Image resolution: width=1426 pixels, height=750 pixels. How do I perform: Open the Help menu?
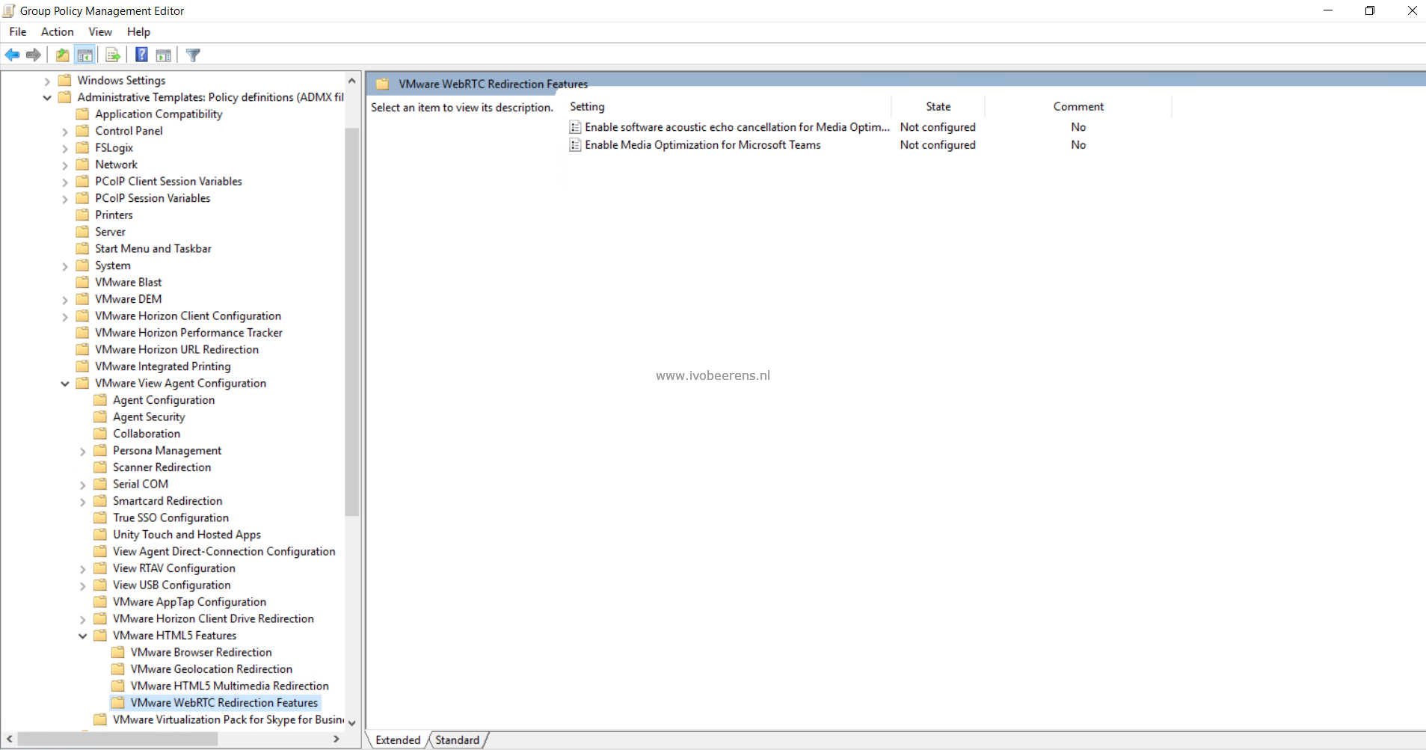coord(138,31)
